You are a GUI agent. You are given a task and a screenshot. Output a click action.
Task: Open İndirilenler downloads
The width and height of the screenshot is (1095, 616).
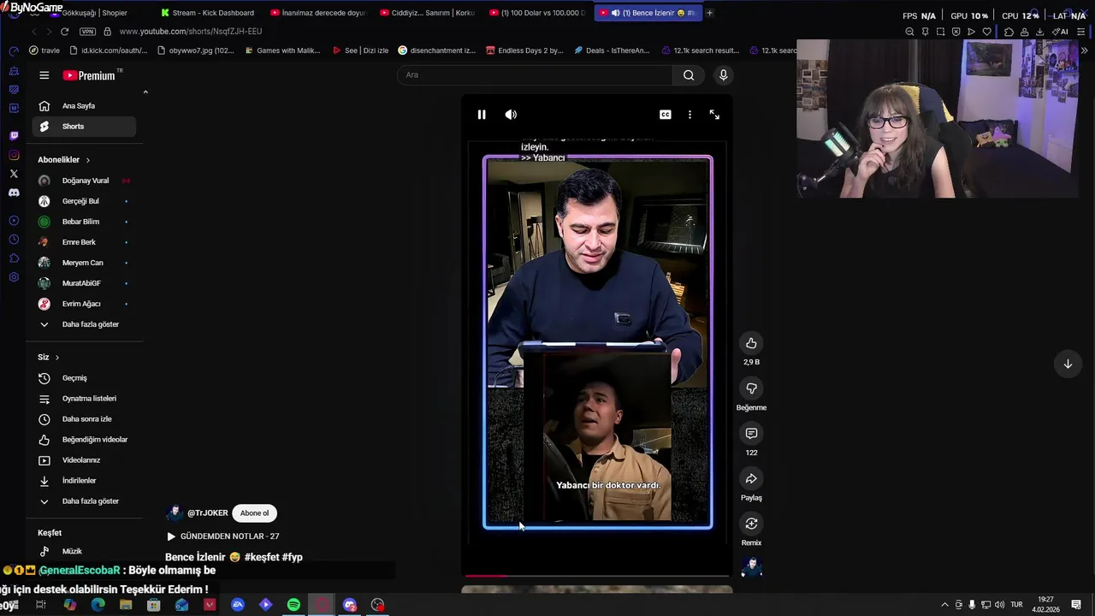(84, 481)
